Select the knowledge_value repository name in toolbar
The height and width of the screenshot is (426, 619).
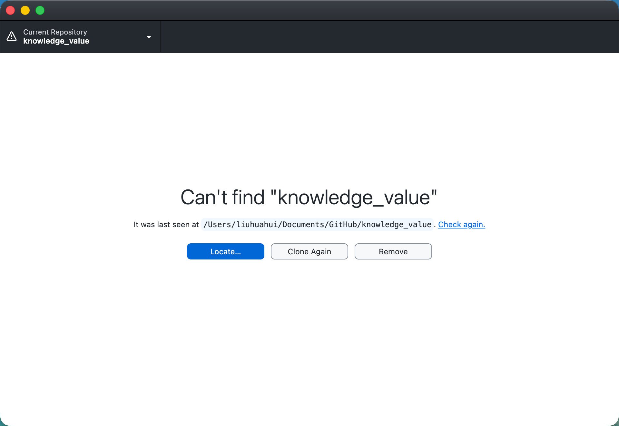(56, 41)
